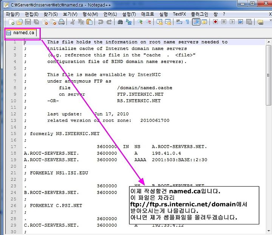Screen dimensions: 272x235
Task: Open the 매크로 menu
Action: click(147, 14)
